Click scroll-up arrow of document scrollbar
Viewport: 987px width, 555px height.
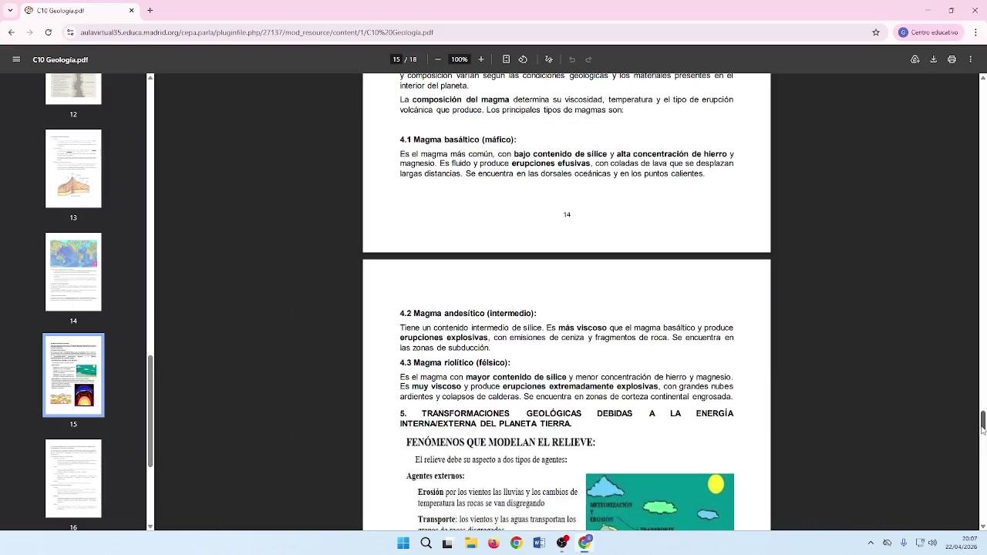982,78
